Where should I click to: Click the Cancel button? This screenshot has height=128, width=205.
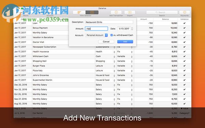click(106, 42)
